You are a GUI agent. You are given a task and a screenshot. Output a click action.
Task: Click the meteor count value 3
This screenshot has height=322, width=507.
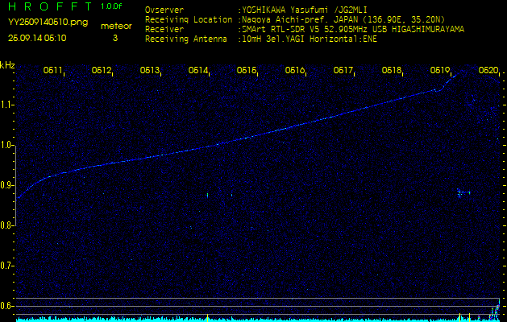point(115,38)
